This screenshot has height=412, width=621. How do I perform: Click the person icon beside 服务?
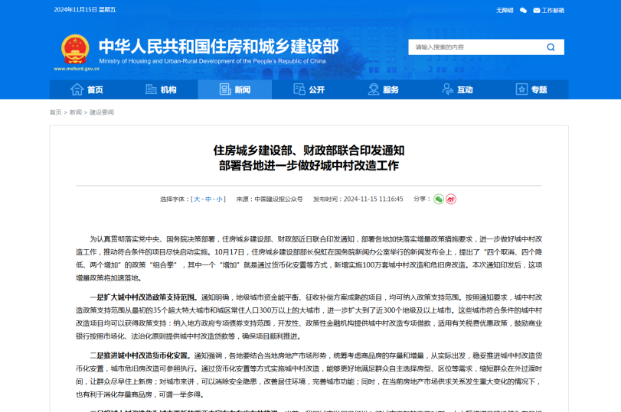pyautogui.click(x=374, y=89)
